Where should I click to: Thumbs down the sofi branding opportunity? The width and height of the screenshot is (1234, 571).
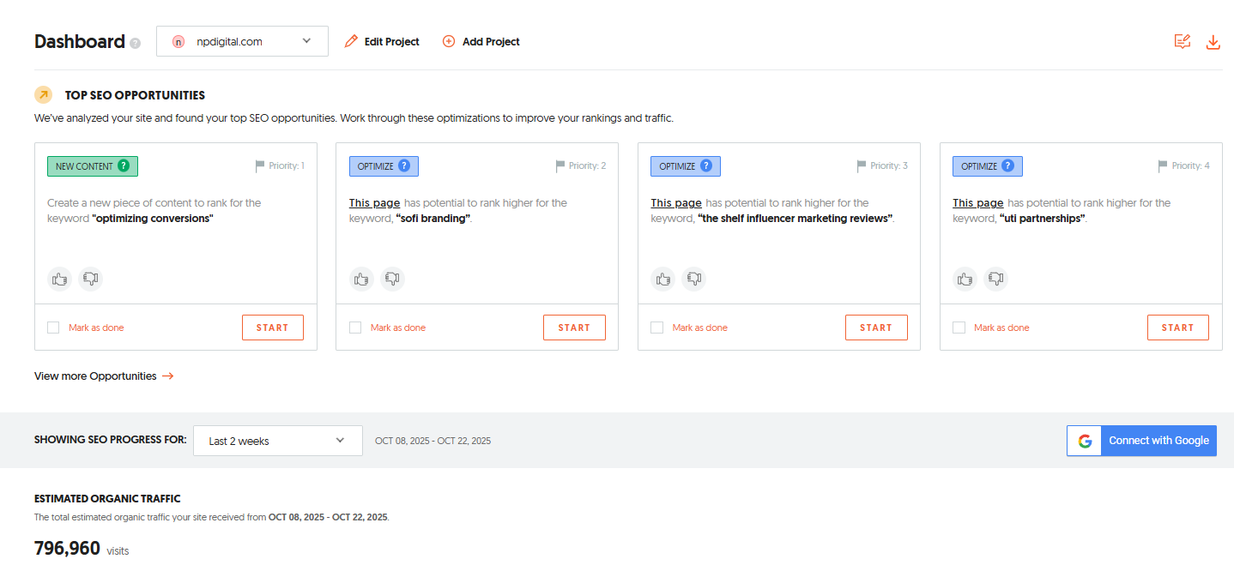393,279
